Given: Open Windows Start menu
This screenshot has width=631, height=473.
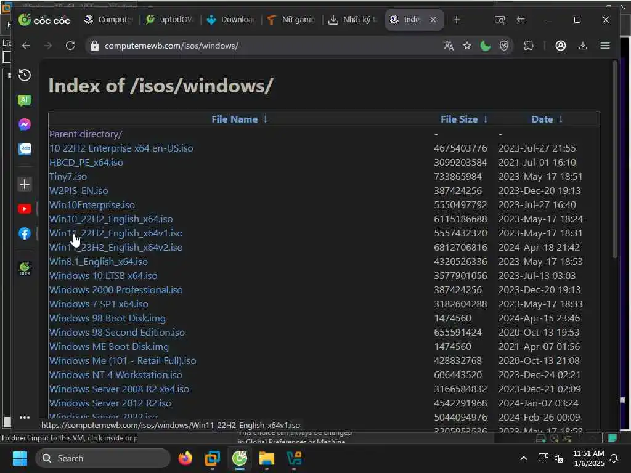Looking at the screenshot, I should click(20, 458).
